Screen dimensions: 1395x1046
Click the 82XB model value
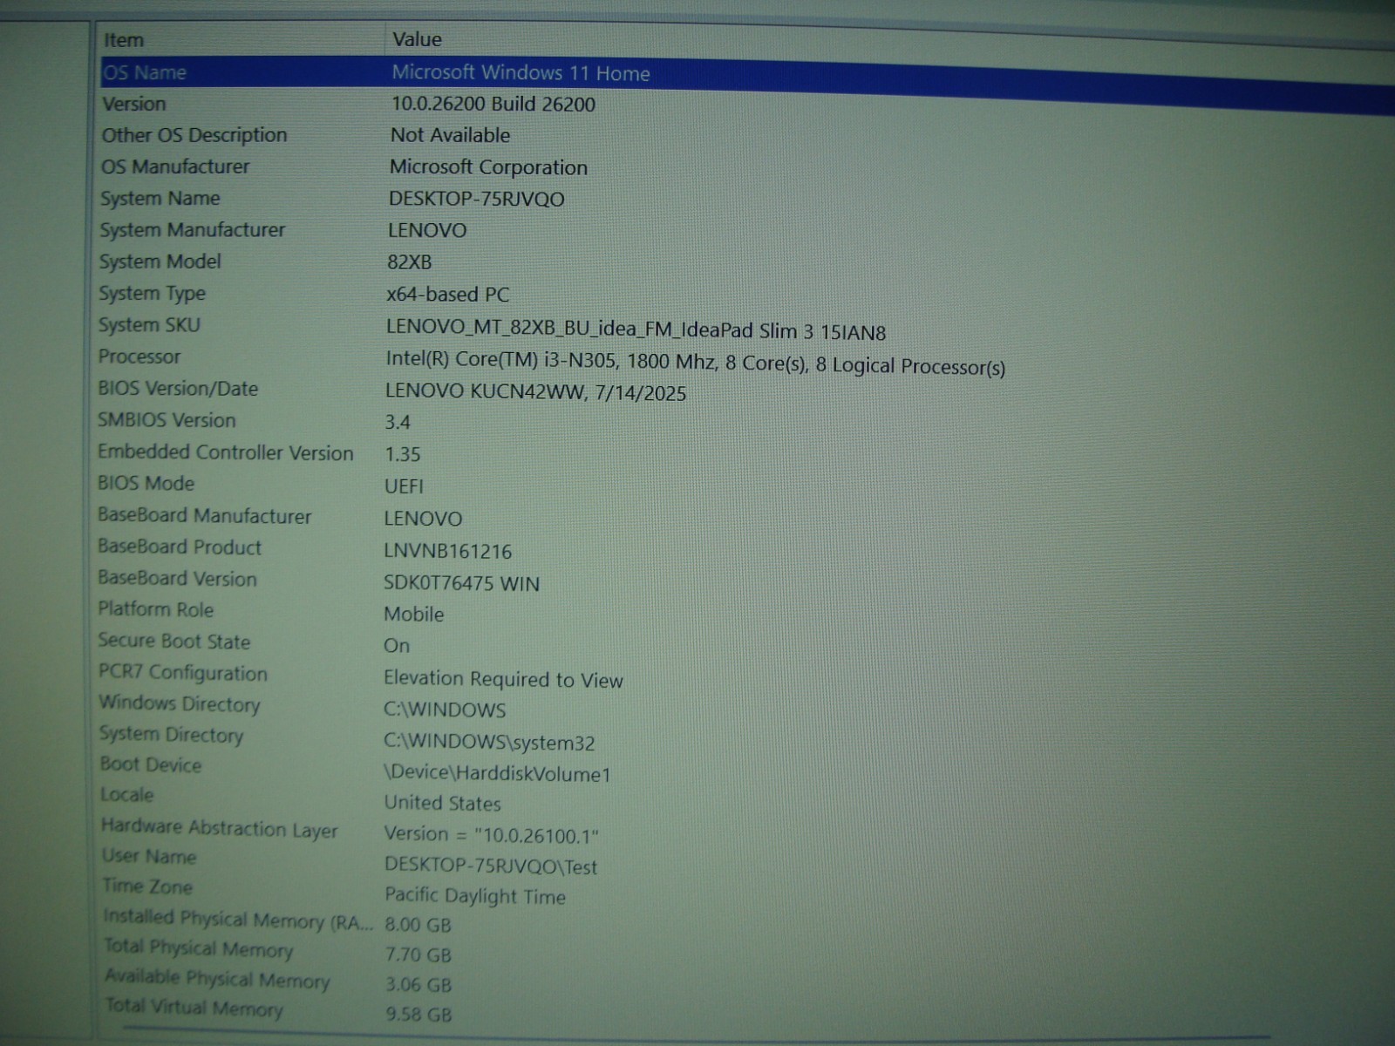(409, 262)
